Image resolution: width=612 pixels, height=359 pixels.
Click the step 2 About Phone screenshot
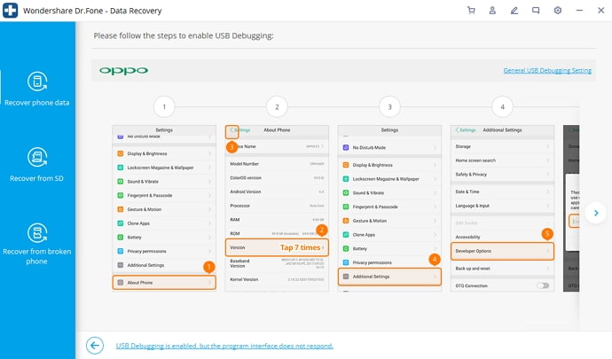[277, 208]
